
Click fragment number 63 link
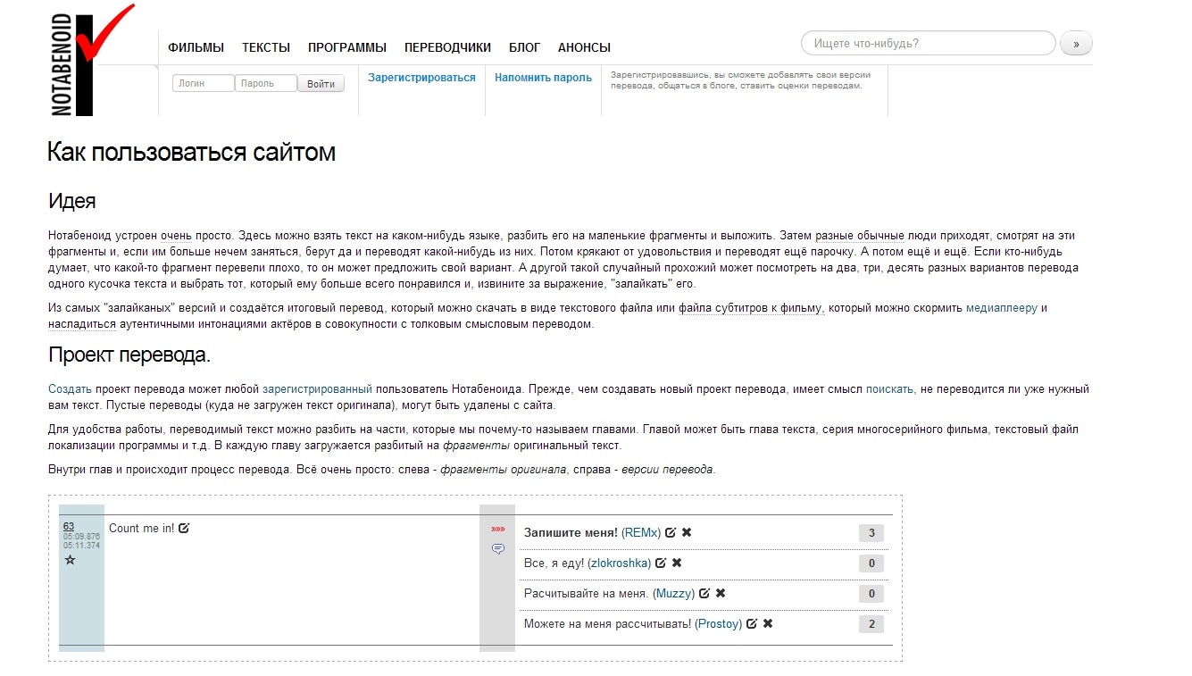(69, 526)
